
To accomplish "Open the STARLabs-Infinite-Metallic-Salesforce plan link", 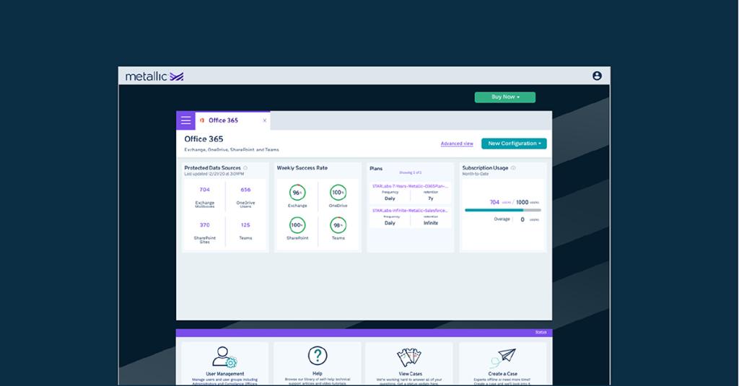I will click(x=410, y=211).
